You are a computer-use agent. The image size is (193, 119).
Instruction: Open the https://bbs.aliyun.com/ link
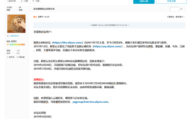[68, 43]
